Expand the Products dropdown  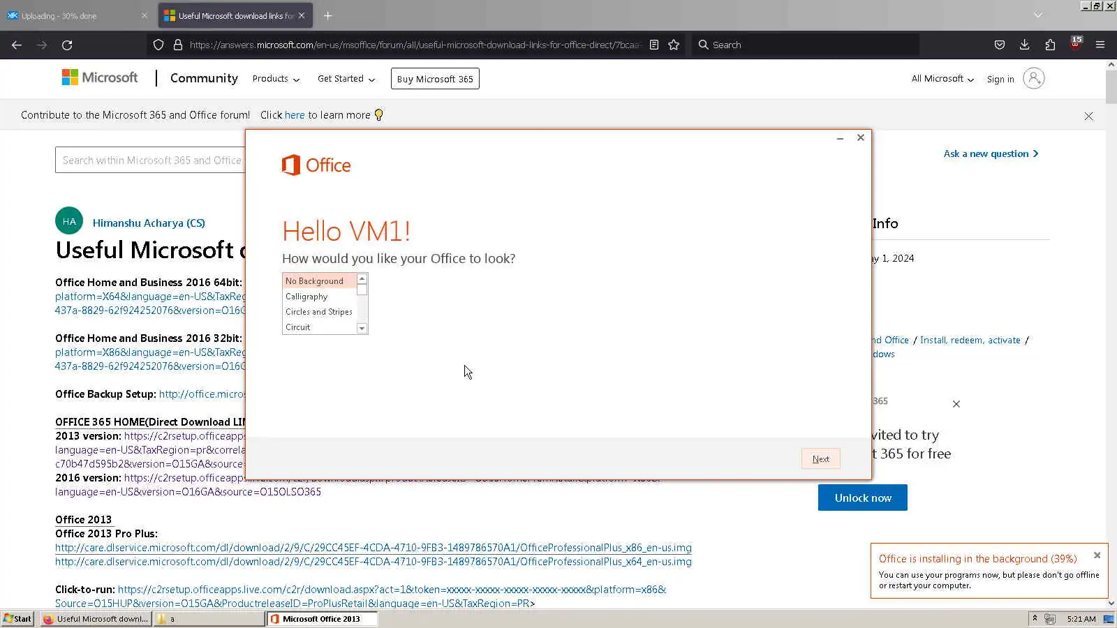pos(276,79)
